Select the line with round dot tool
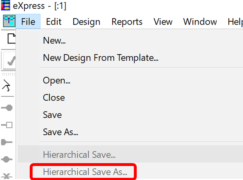The image size is (243, 180). (7, 108)
